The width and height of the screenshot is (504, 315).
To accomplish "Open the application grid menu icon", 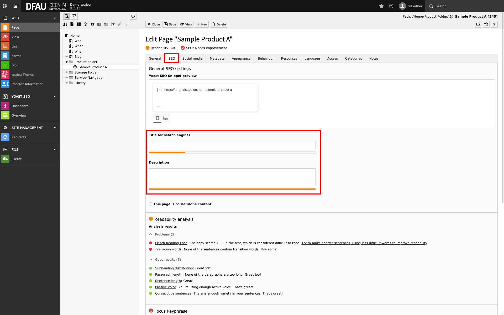I will 5,6.
